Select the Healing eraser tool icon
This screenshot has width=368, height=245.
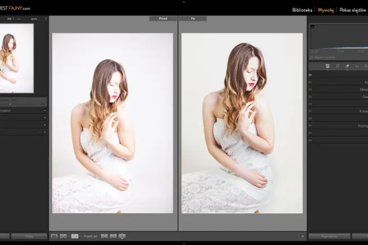click(348, 66)
